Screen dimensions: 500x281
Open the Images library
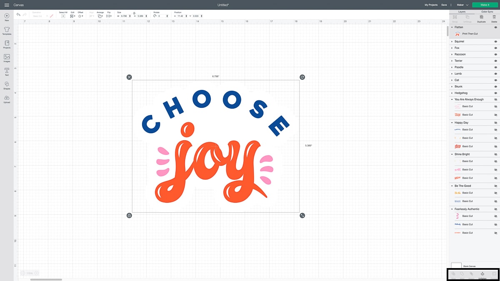[7, 58]
